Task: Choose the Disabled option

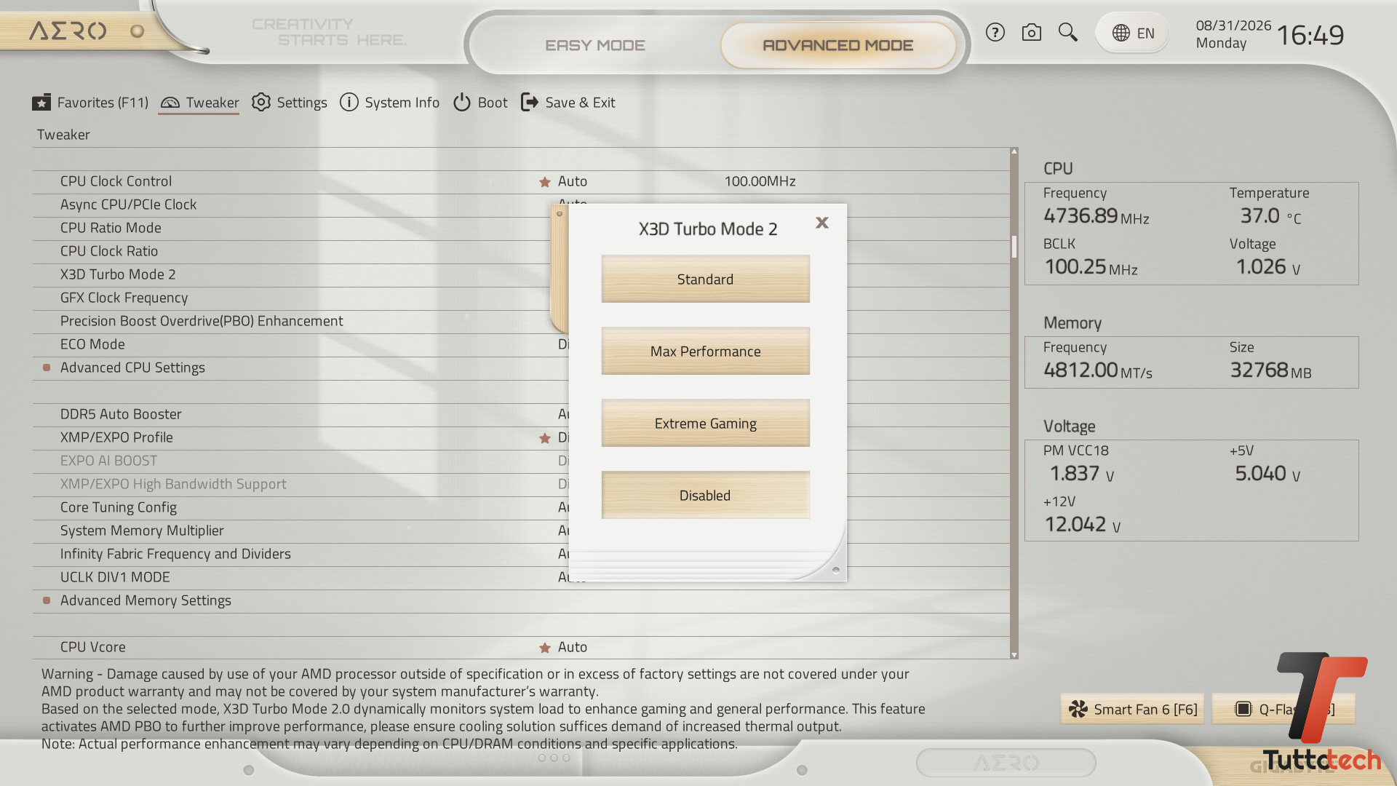Action: (x=706, y=496)
